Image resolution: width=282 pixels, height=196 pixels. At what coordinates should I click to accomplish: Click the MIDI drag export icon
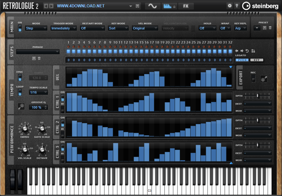264,79
